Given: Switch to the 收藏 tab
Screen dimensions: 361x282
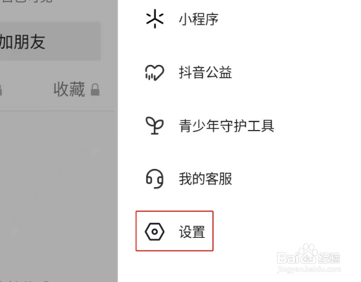Looking at the screenshot, I should [69, 90].
